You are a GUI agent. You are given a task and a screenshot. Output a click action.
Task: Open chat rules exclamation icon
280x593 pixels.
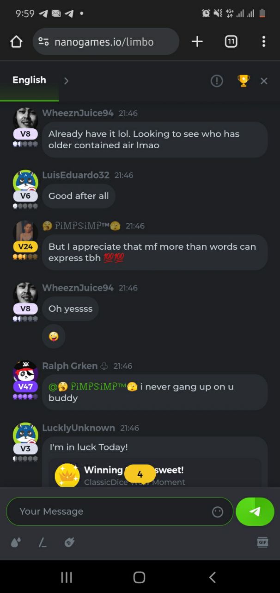(217, 81)
